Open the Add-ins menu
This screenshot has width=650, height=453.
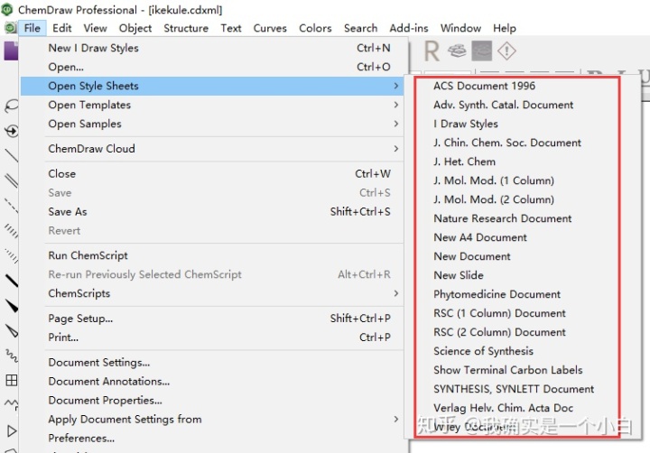pyautogui.click(x=408, y=28)
